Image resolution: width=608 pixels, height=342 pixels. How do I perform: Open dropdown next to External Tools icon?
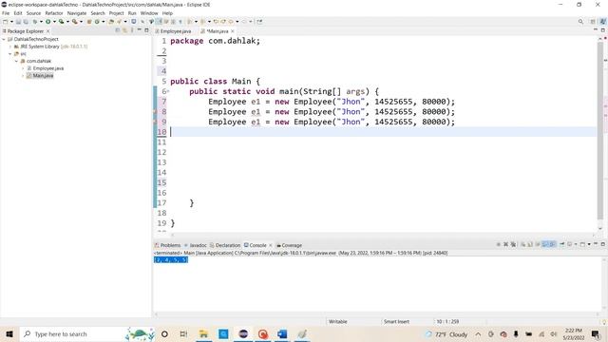[x=81, y=22]
